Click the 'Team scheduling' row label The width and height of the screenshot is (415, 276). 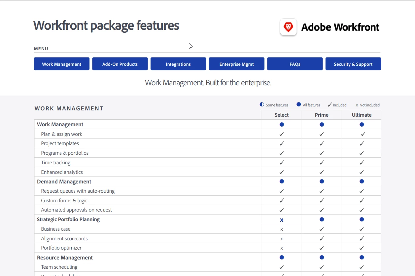coord(59,267)
